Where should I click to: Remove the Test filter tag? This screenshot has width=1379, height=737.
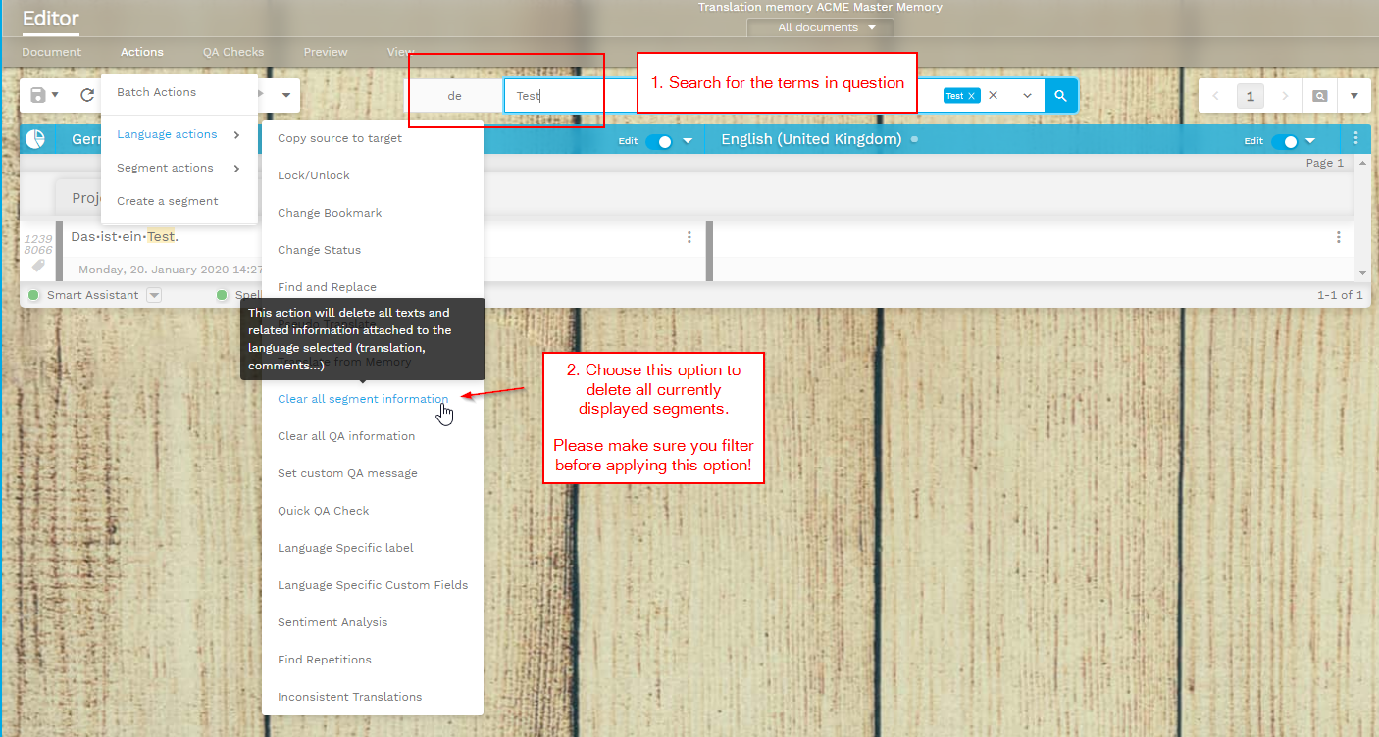coord(971,96)
